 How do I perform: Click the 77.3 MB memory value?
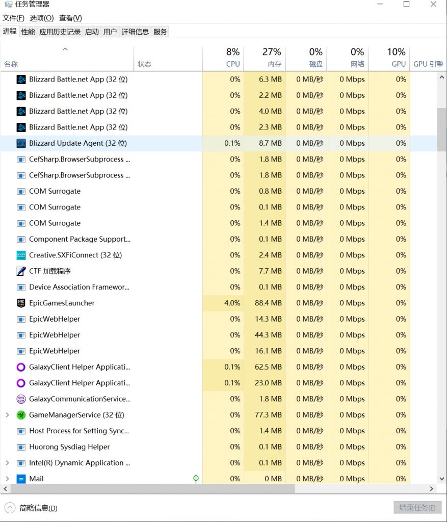[268, 415]
